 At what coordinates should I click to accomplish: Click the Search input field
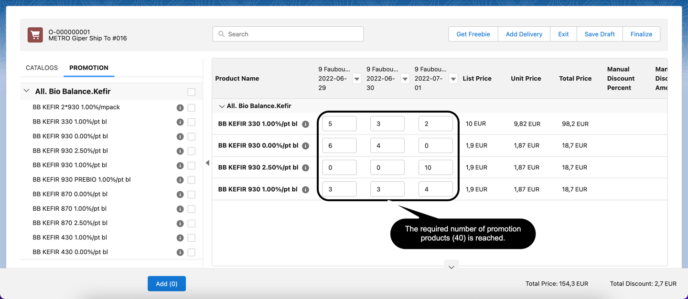pos(288,34)
